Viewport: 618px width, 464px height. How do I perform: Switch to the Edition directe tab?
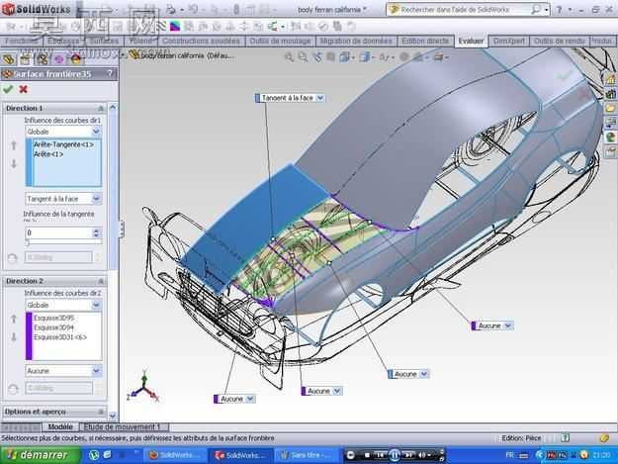425,41
